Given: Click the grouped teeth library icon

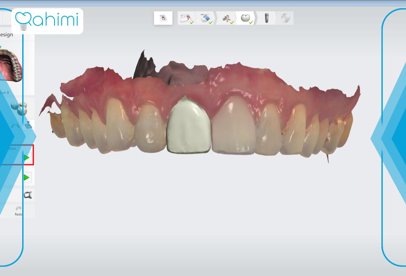Looking at the screenshot, I should point(19,108).
